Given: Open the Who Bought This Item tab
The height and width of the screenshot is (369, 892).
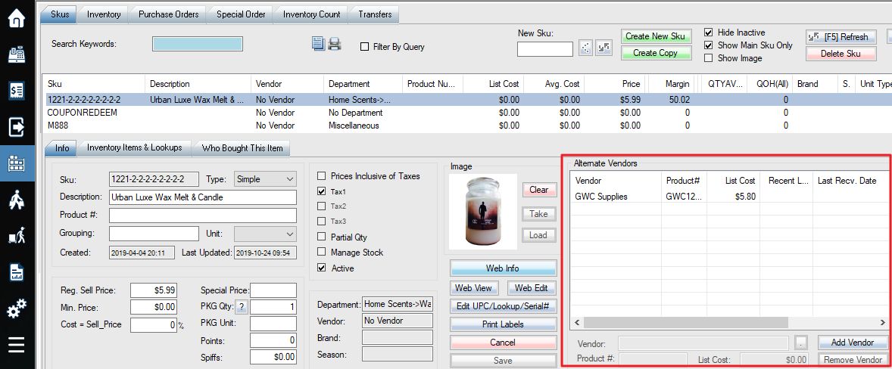Looking at the screenshot, I should pyautogui.click(x=242, y=148).
